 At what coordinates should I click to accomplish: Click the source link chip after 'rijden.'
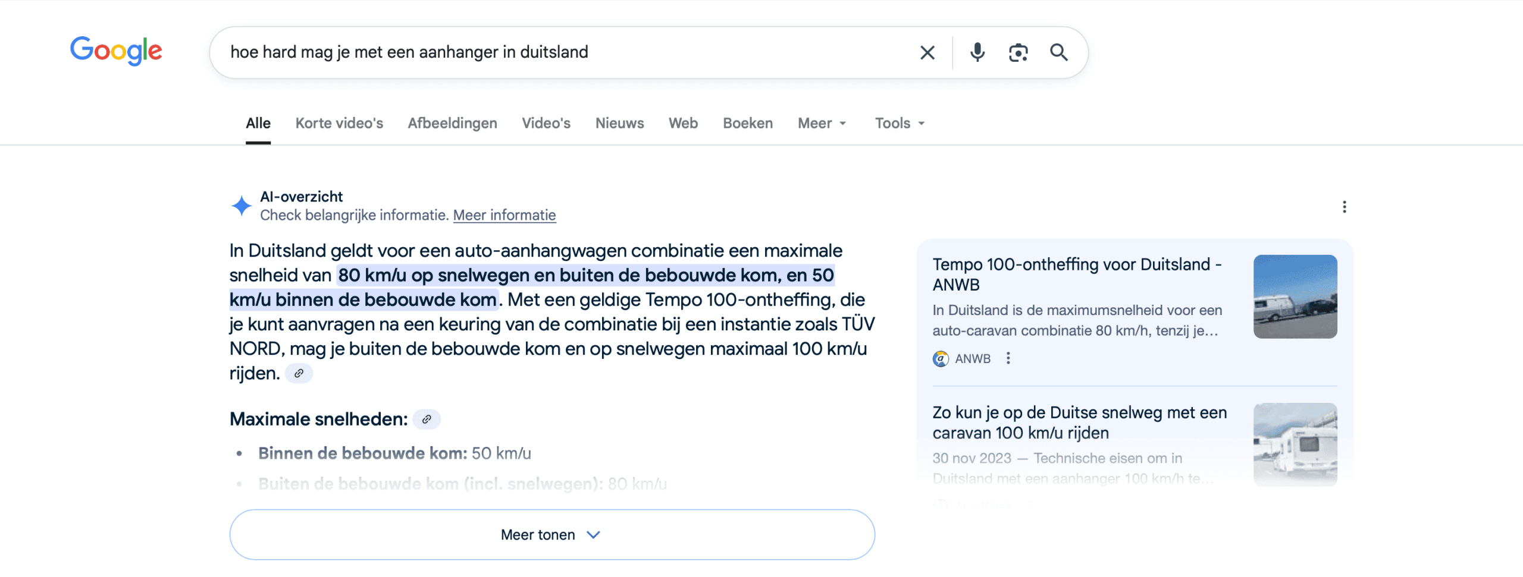299,373
